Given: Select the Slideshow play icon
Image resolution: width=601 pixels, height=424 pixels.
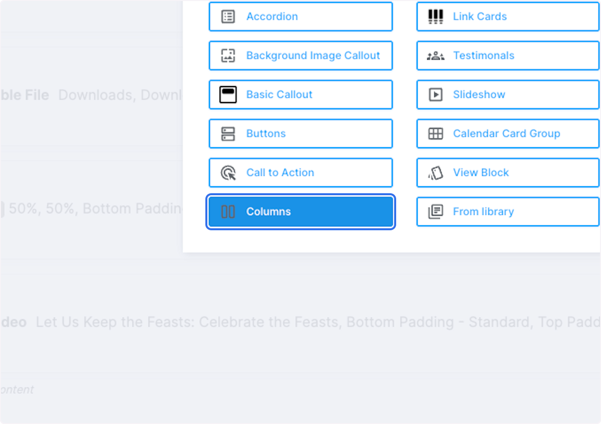Looking at the screenshot, I should point(435,94).
